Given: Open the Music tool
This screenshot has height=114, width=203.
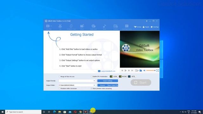Looking at the screenshot, I should [104, 26].
